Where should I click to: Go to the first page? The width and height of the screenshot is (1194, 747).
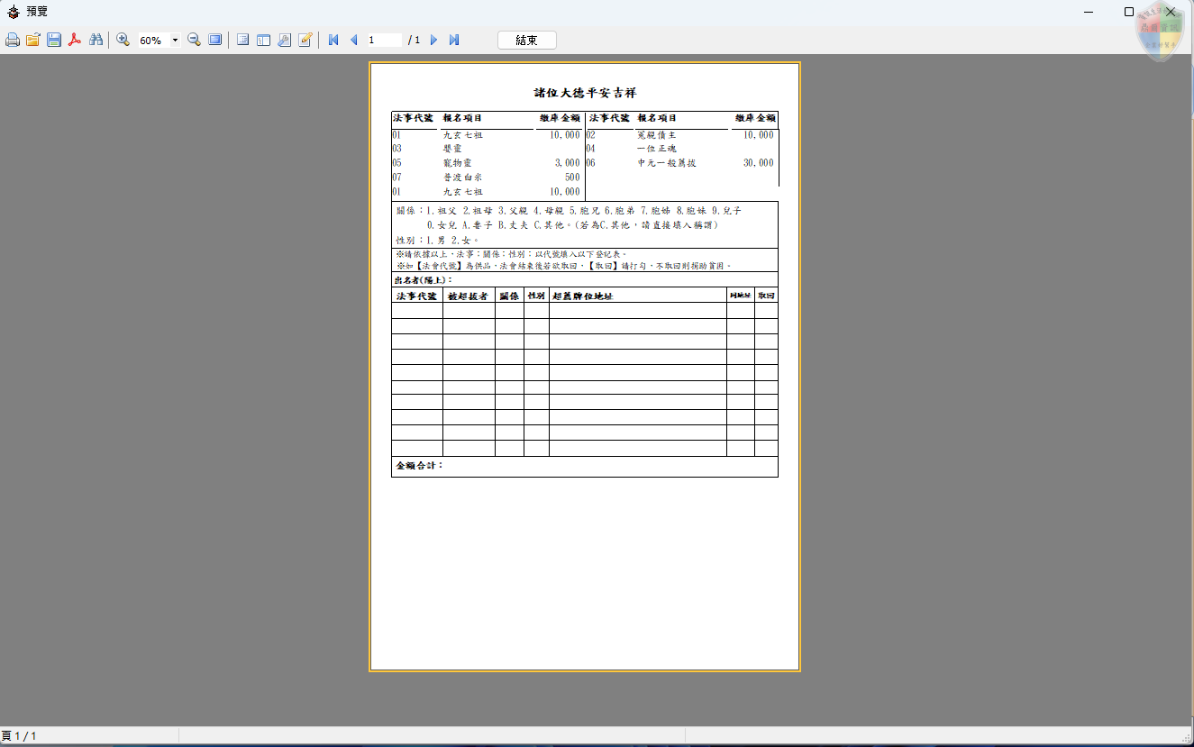pos(333,41)
